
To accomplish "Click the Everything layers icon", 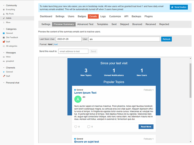I will pyautogui.click(x=4, y=10).
